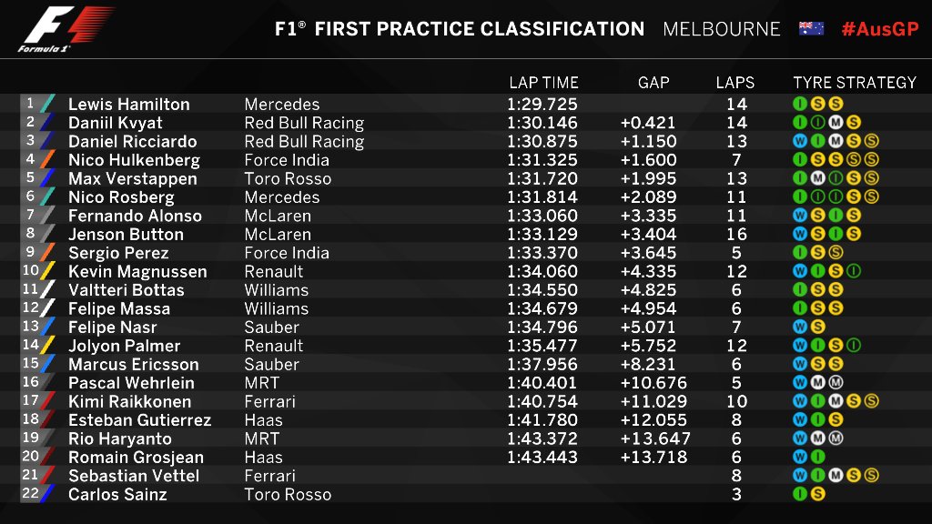The image size is (932, 524).
Task: Select the Sebastian Vettel driver name
Action: (134, 476)
